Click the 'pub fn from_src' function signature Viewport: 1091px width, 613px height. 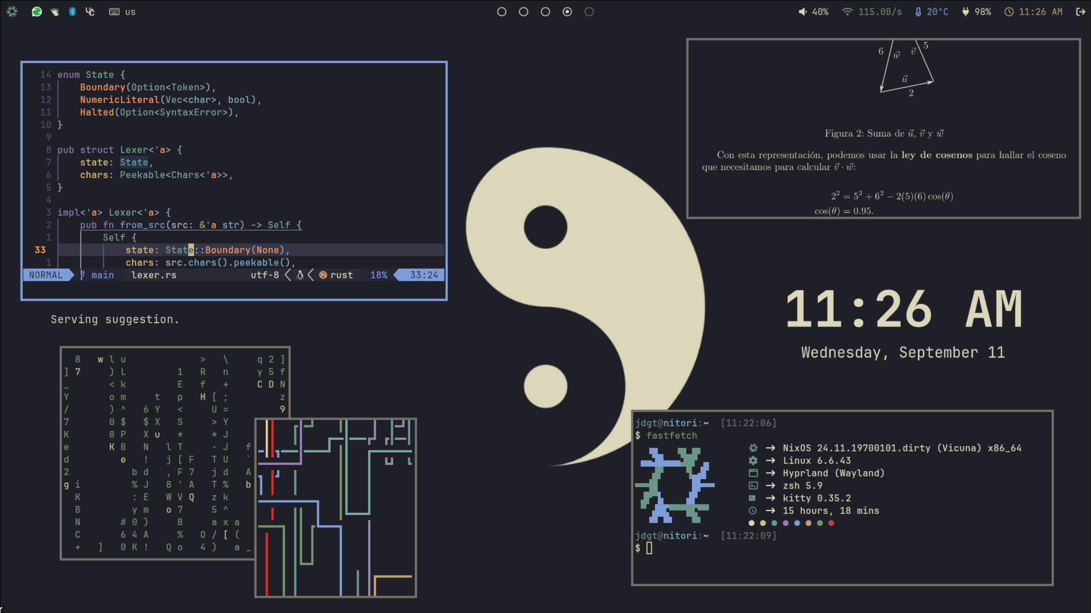191,225
